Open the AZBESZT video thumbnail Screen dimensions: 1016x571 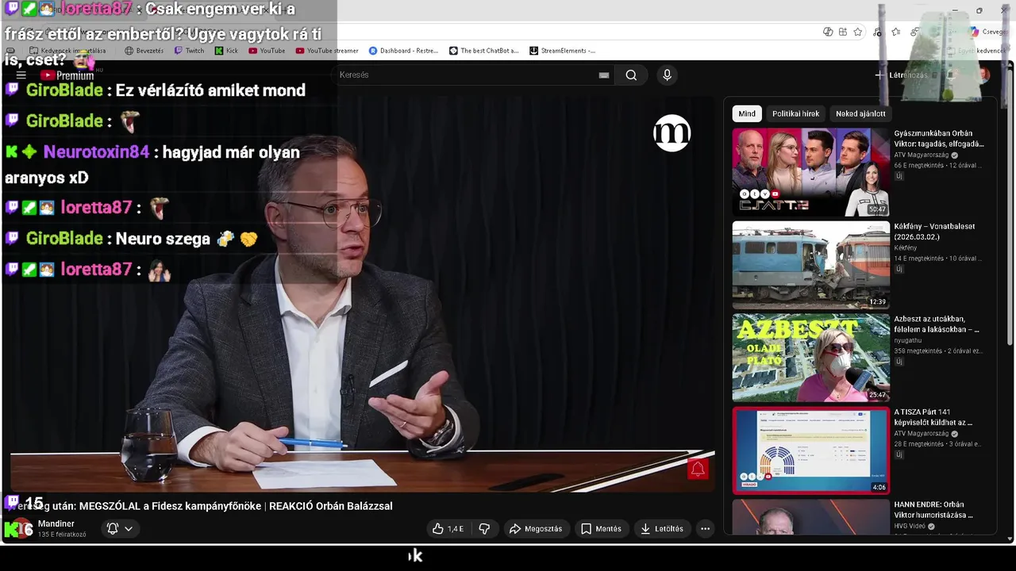tap(810, 358)
